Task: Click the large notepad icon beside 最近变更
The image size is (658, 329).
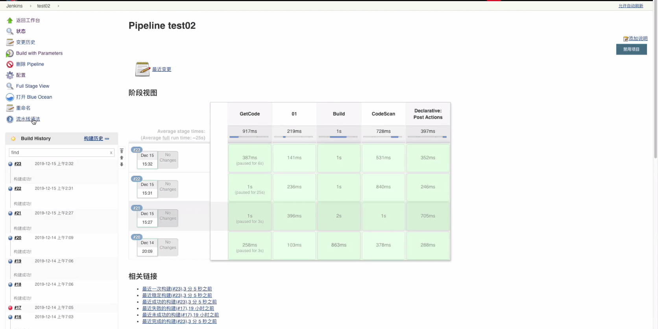Action: [x=142, y=69]
